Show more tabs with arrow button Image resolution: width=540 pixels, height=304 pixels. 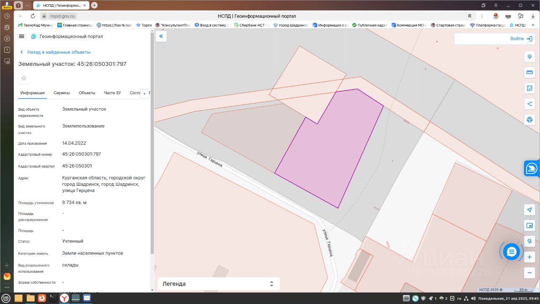pyautogui.click(x=145, y=93)
